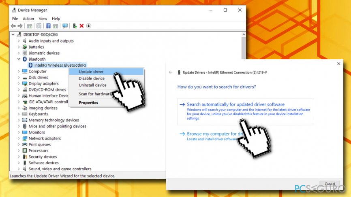351x197 pixels.
Task: Close the Update Drivers dialog
Action: 339,64
